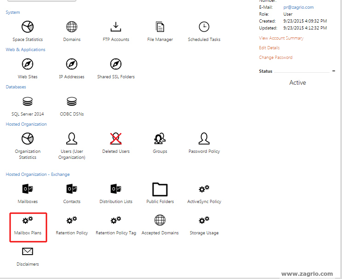Open the Groups icon
The image size is (342, 279).
click(x=160, y=139)
